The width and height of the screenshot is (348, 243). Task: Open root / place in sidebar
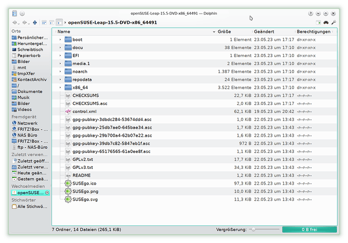tap(30, 85)
